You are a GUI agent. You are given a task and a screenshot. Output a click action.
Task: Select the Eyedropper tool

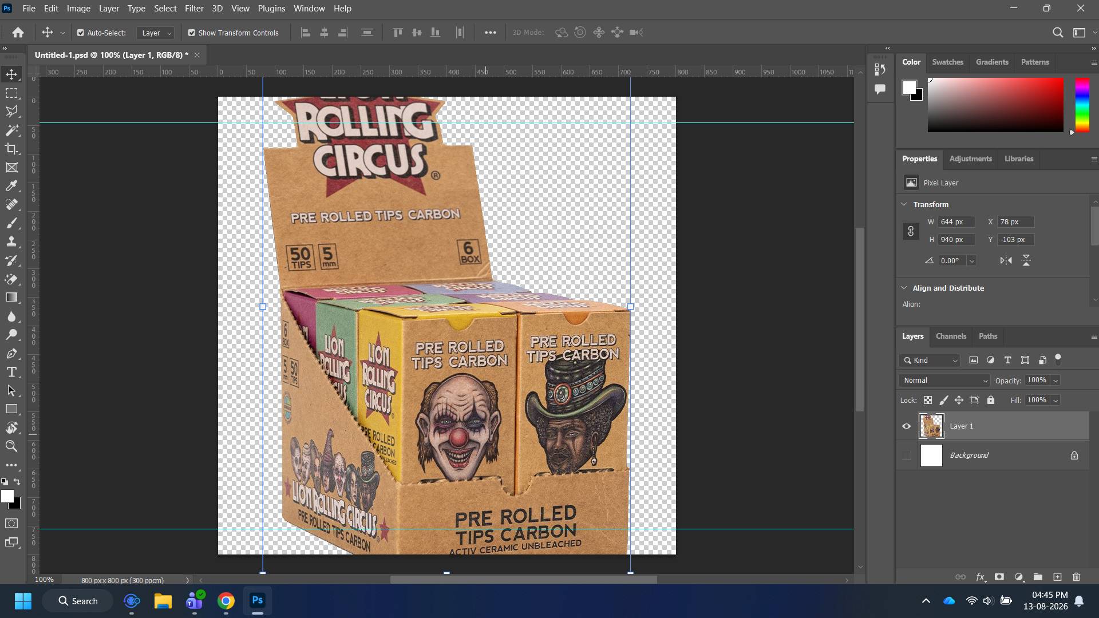pos(11,186)
